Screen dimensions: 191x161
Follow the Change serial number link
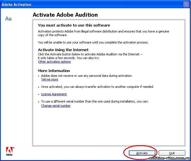click(56, 106)
